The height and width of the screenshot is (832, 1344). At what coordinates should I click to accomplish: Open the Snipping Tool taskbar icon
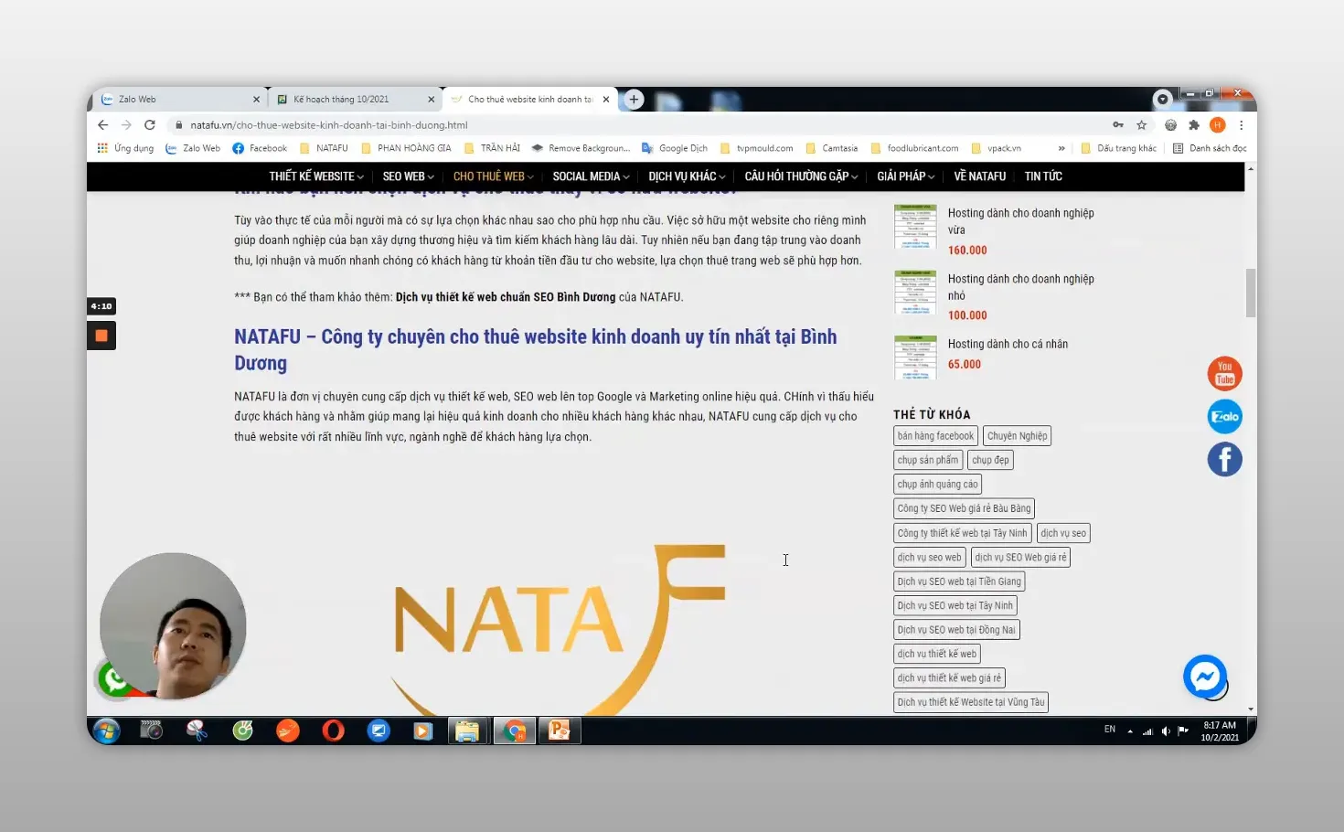[197, 731]
